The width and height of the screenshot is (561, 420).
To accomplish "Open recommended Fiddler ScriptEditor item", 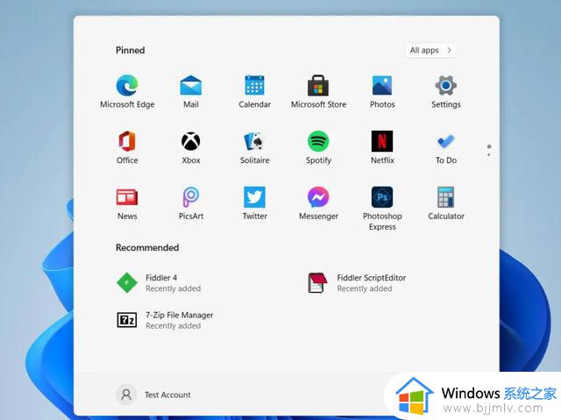I will pos(357,283).
